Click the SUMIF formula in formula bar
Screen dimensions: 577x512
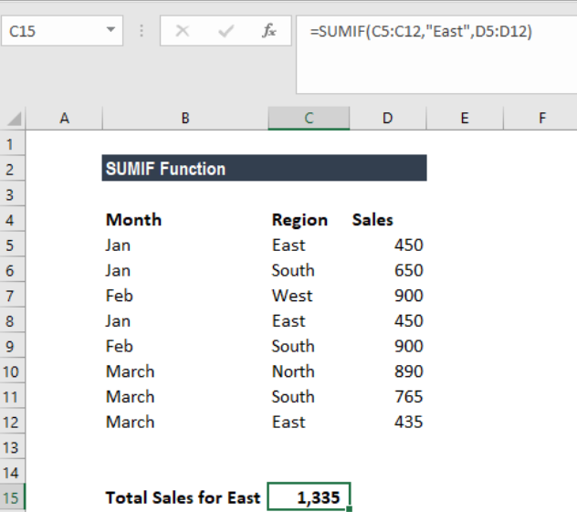coord(421,31)
